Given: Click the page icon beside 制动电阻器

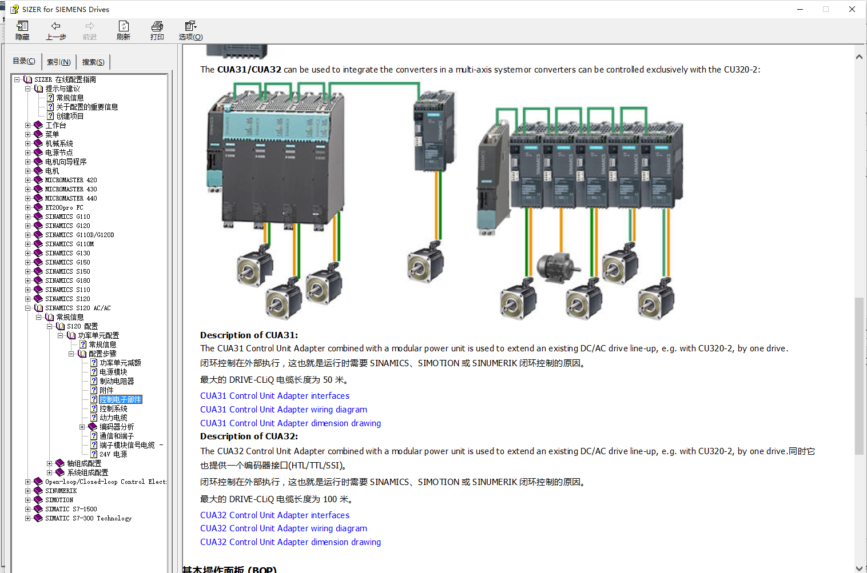Looking at the screenshot, I should click(x=94, y=381).
